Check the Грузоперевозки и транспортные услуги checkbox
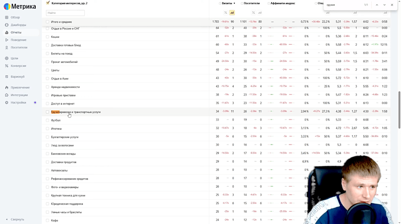The image size is (401, 224). point(48,112)
